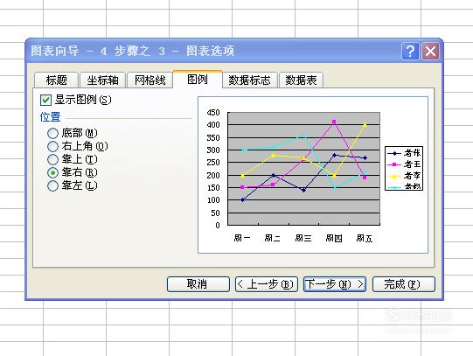
Task: Click the magenta legend entry 老王
Action: pyautogui.click(x=404, y=164)
